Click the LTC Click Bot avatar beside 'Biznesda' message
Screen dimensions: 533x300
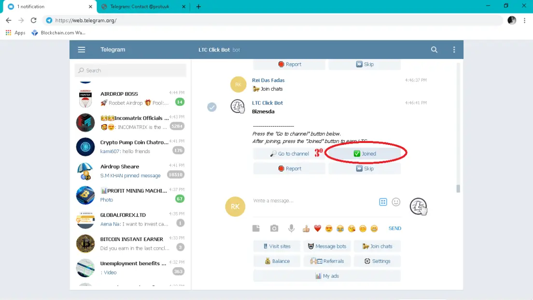click(x=238, y=106)
